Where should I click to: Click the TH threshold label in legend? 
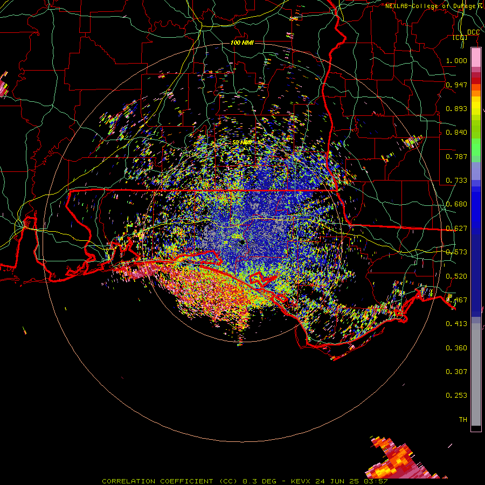coord(463,420)
